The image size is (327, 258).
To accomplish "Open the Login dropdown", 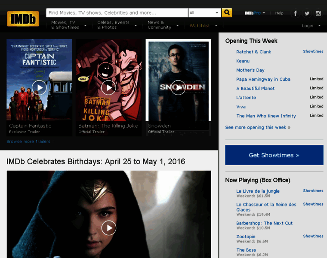I will coord(311,26).
